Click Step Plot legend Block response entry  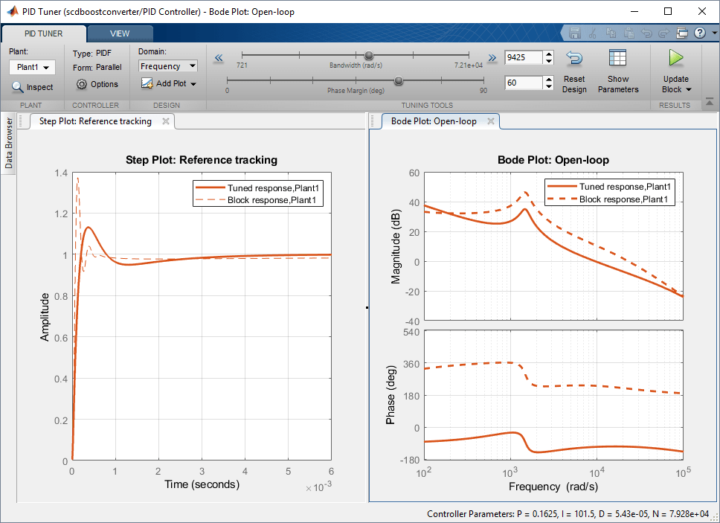(256, 200)
